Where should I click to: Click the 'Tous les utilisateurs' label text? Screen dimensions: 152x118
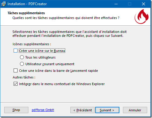click(40, 57)
